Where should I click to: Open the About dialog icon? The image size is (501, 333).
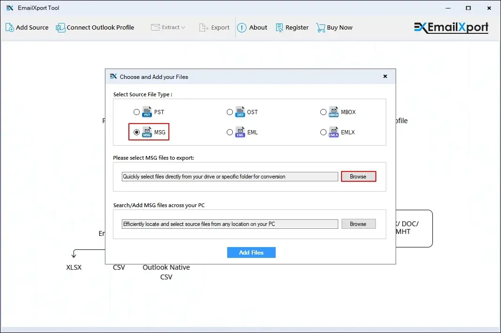tap(241, 28)
